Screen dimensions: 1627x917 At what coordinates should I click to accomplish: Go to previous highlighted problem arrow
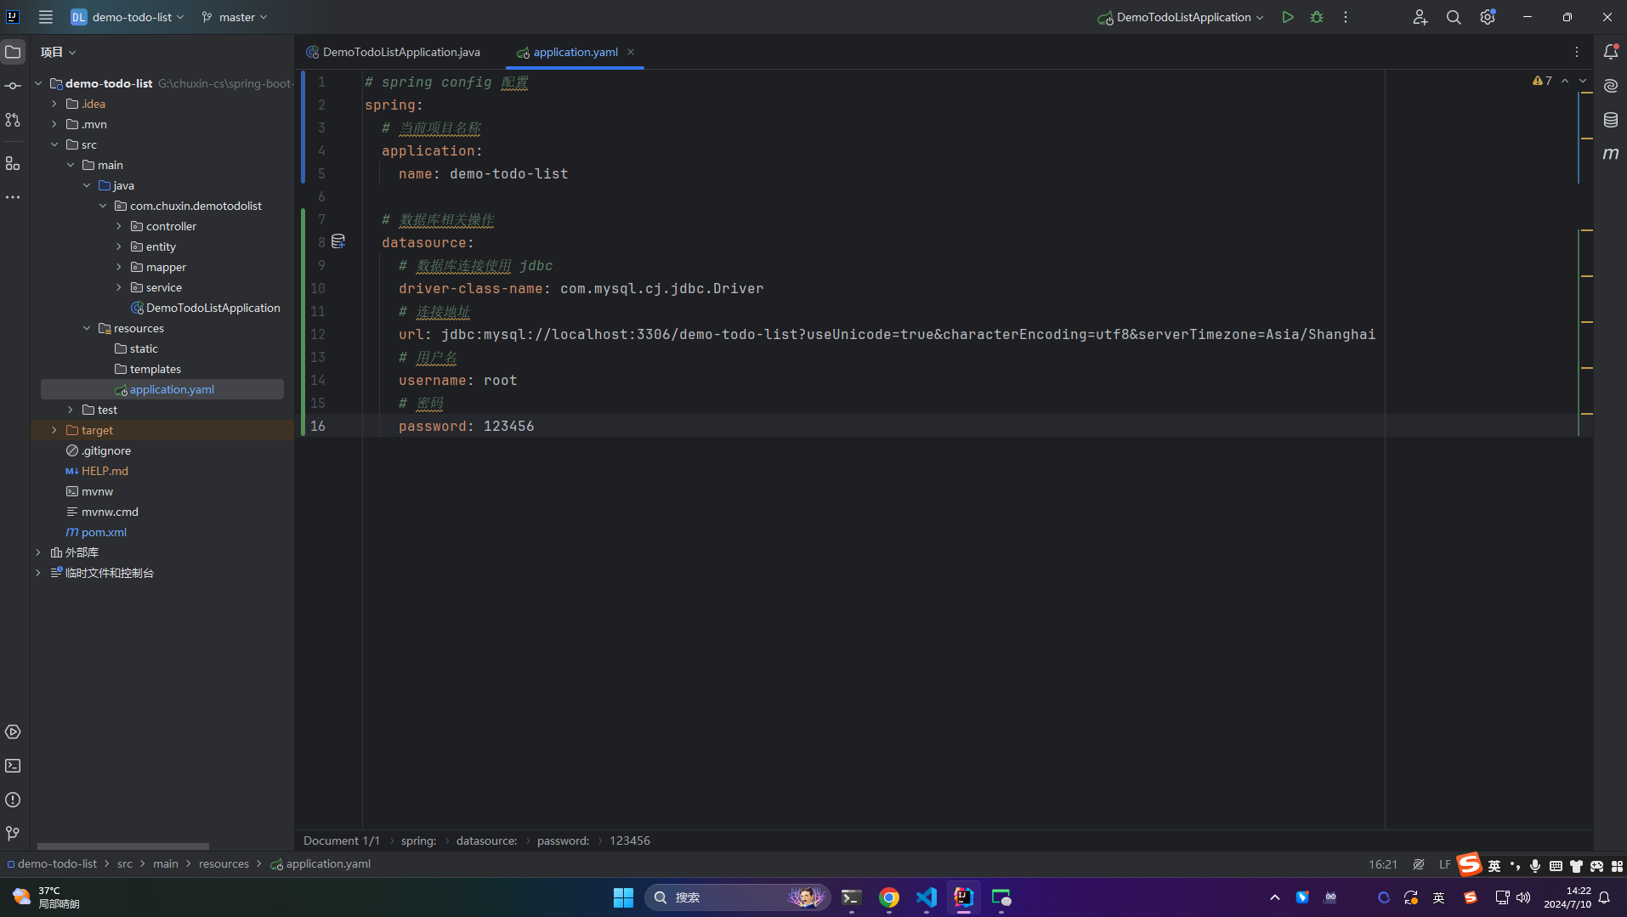click(1565, 81)
